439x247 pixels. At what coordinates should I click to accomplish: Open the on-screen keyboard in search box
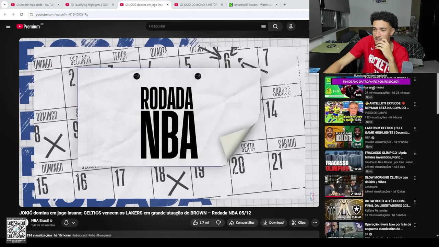pos(263,26)
